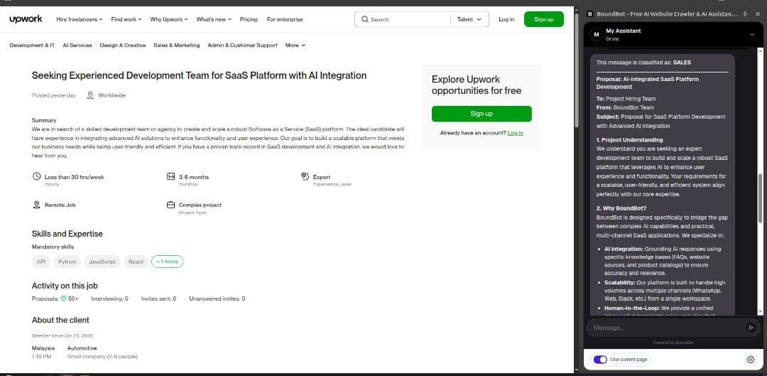Click the My Assistant avatar
The width and height of the screenshot is (767, 376).
click(x=596, y=34)
